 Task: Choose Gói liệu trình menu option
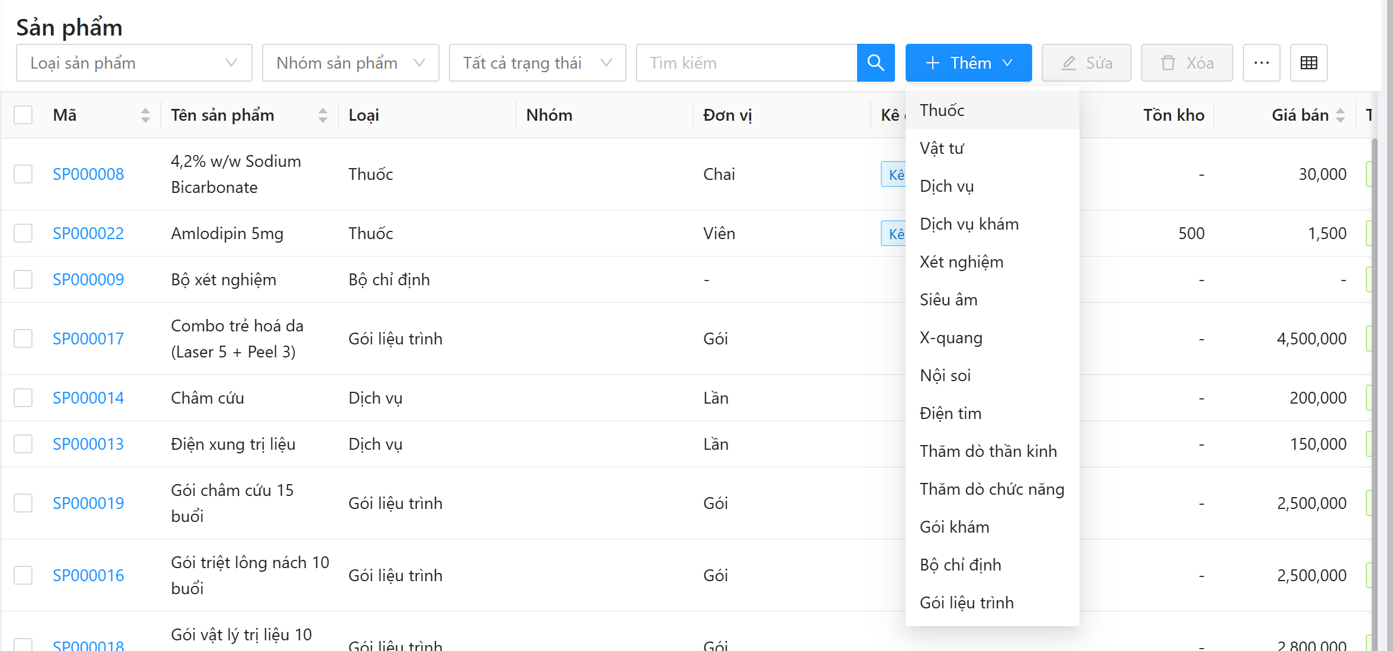pos(992,602)
